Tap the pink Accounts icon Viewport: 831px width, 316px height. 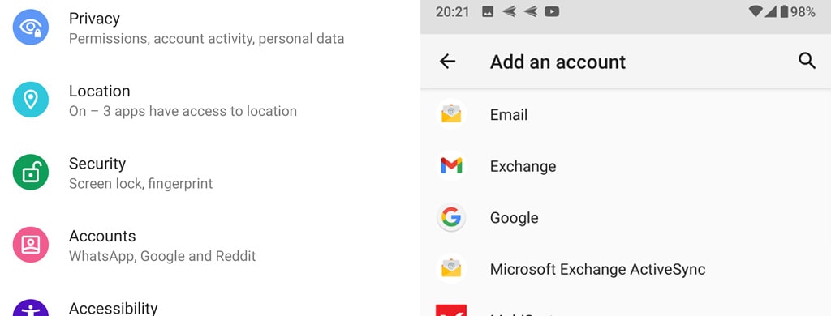click(x=31, y=245)
